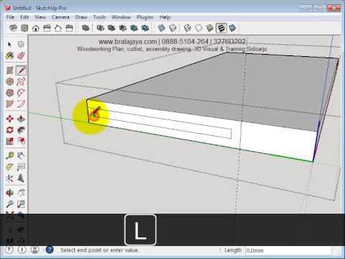Select the Offset tool
The image size is (345, 259).
click(21, 141)
